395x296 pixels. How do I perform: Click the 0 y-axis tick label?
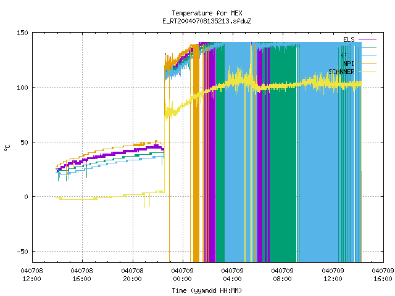tap(26, 197)
